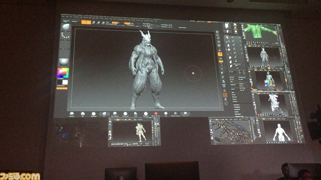Toggle the second orange Draw button
The width and height of the screenshot is (321, 180).
pos(88,22)
